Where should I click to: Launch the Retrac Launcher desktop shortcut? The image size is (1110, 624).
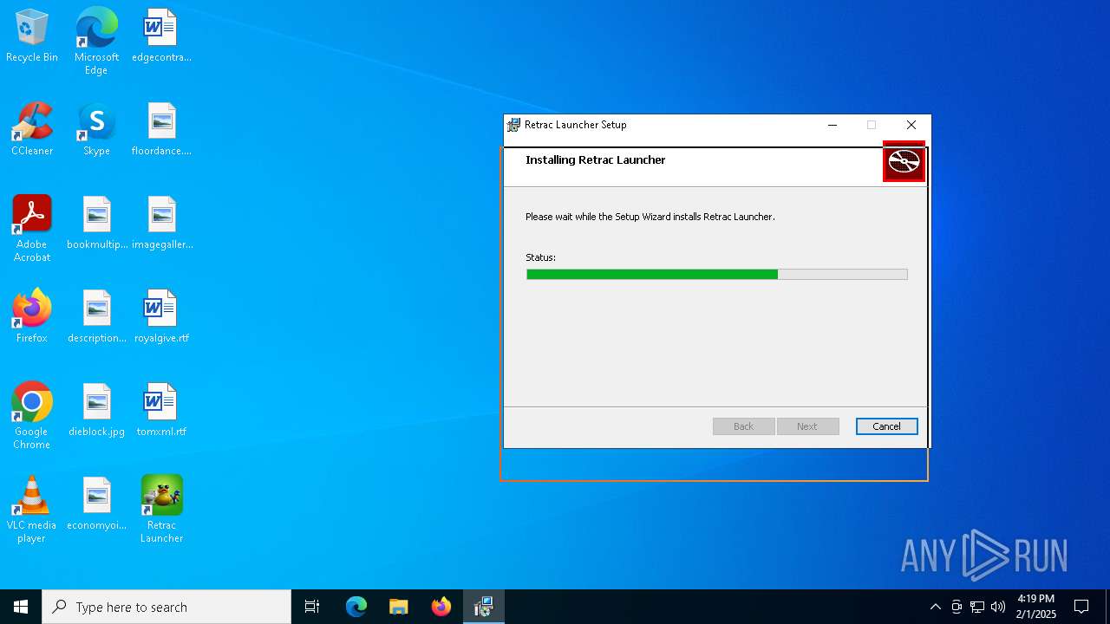point(161,509)
